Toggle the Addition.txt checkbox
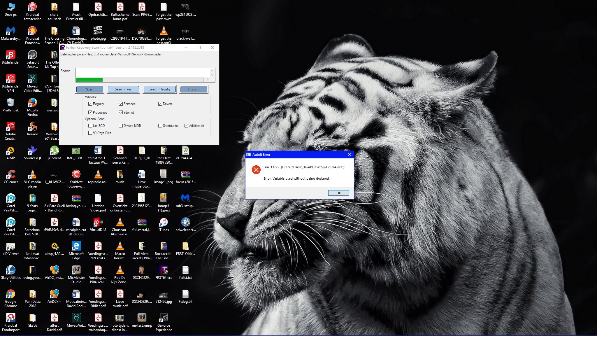This screenshot has width=597, height=357. tap(187, 126)
